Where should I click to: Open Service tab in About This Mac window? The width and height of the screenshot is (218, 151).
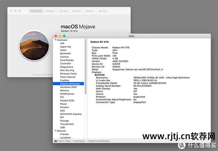103,11
